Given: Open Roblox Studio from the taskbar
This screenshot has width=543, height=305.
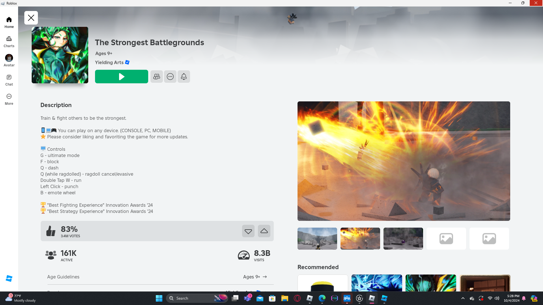Looking at the screenshot, I should pos(384,298).
